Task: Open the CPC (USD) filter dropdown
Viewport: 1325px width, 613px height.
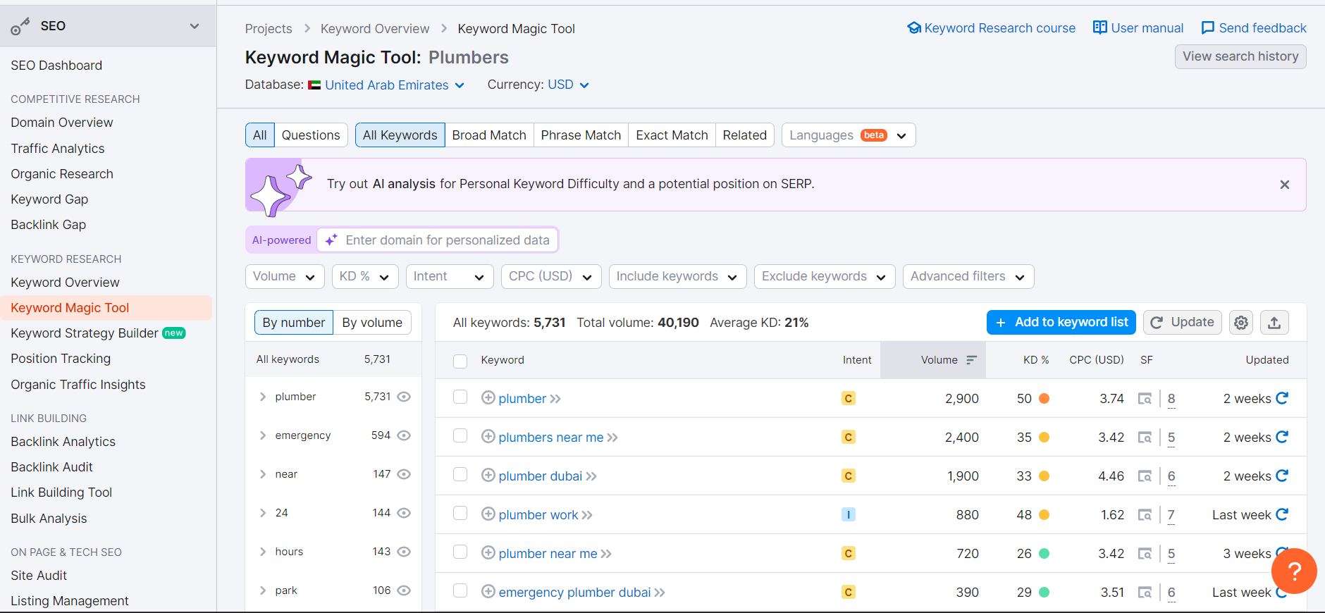Action: point(551,276)
